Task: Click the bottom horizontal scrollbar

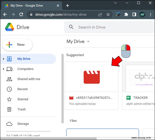Action: tap(48, 138)
